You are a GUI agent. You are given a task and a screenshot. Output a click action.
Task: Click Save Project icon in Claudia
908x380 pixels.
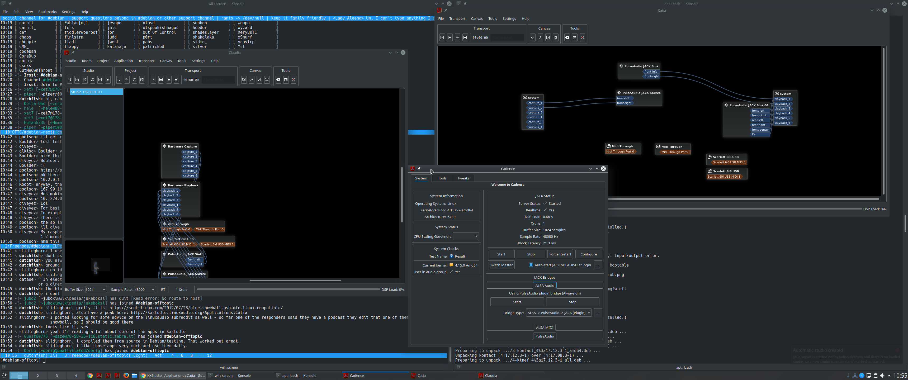(x=134, y=80)
